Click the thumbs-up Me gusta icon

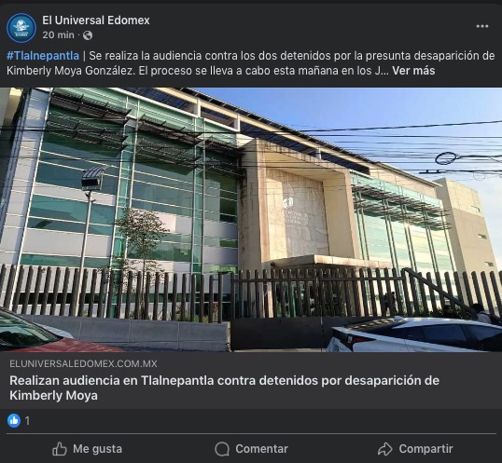tap(60, 449)
